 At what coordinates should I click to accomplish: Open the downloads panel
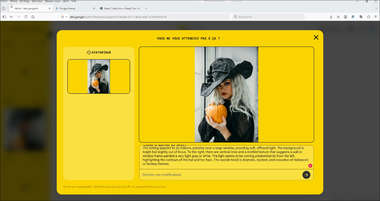(x=331, y=17)
